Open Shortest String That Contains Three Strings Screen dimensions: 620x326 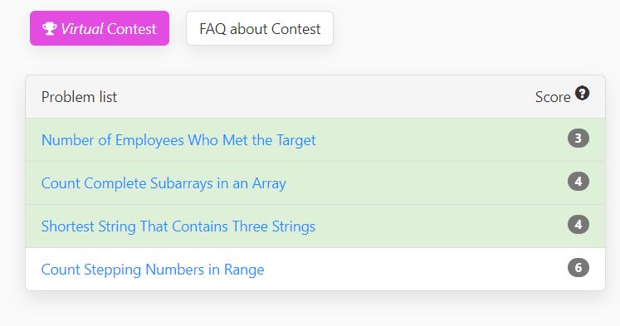178,226
